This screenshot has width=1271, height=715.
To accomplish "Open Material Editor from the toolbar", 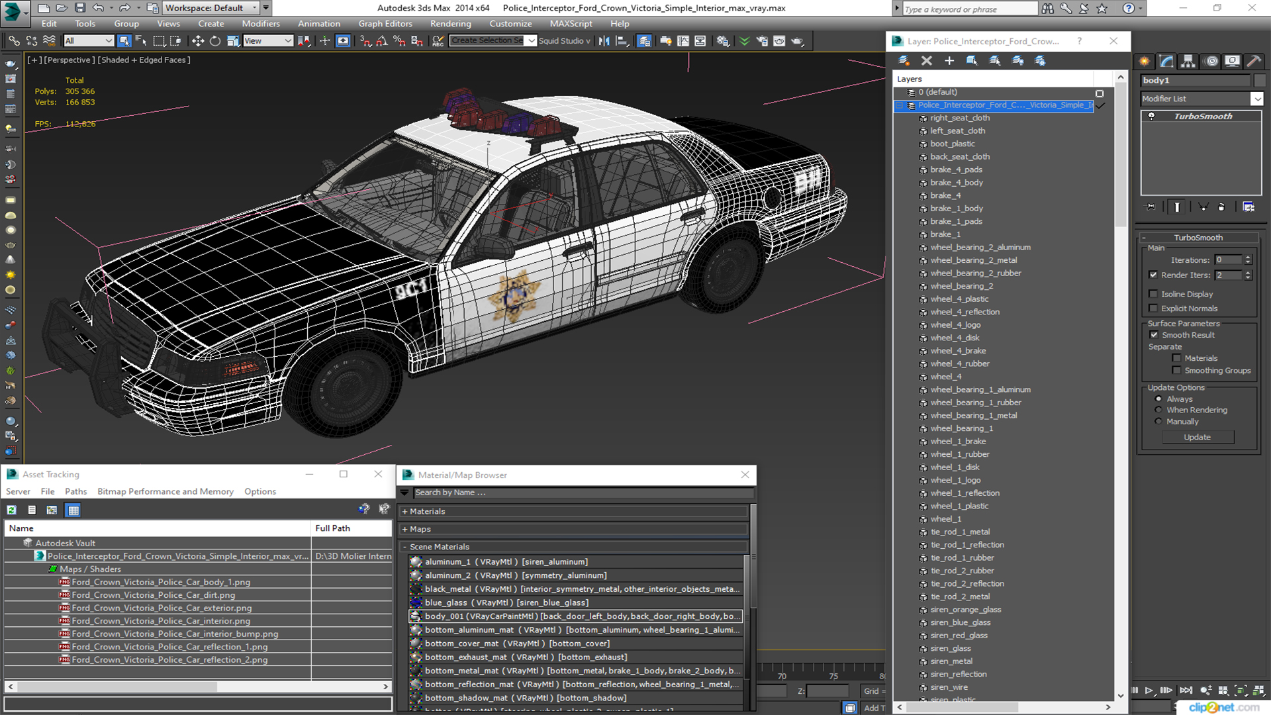I will (723, 41).
